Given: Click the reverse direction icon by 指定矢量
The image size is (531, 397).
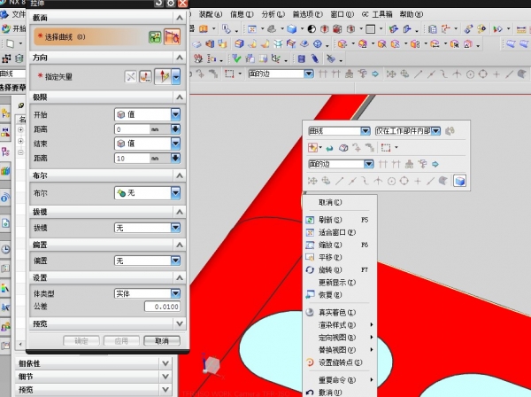Looking at the screenshot, I should [131, 77].
